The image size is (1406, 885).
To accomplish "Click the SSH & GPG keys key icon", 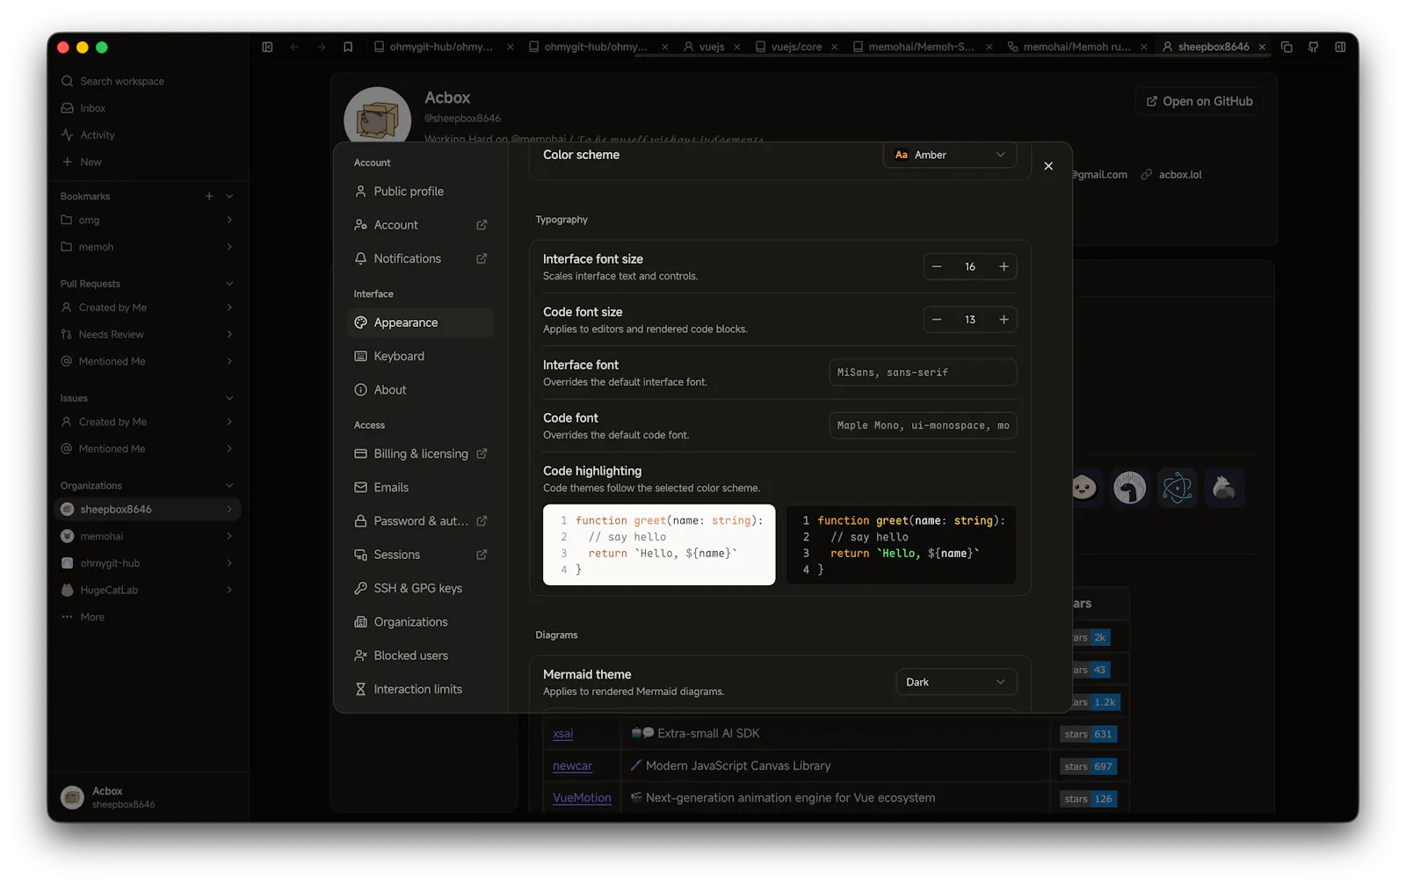I will 360,589.
